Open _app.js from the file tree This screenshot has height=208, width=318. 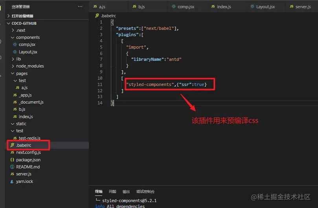(x=25, y=95)
